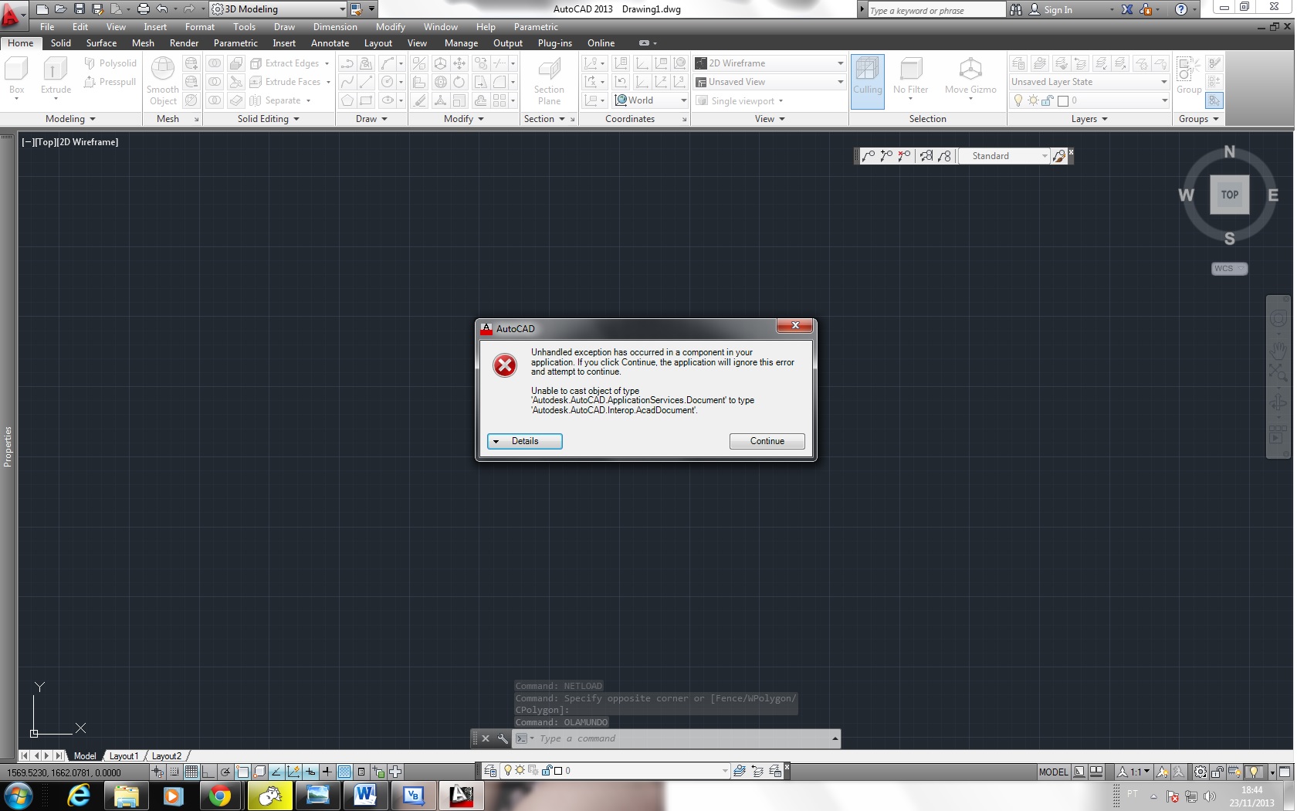Open the Move Gizmo dropdown
The width and height of the screenshot is (1297, 811).
point(970,77)
